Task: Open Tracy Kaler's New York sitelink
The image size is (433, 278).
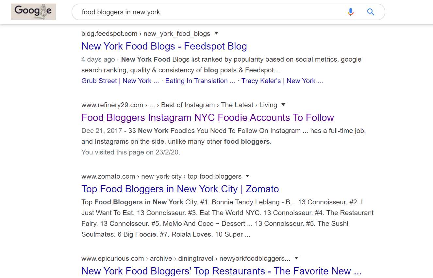Action: pos(282,81)
